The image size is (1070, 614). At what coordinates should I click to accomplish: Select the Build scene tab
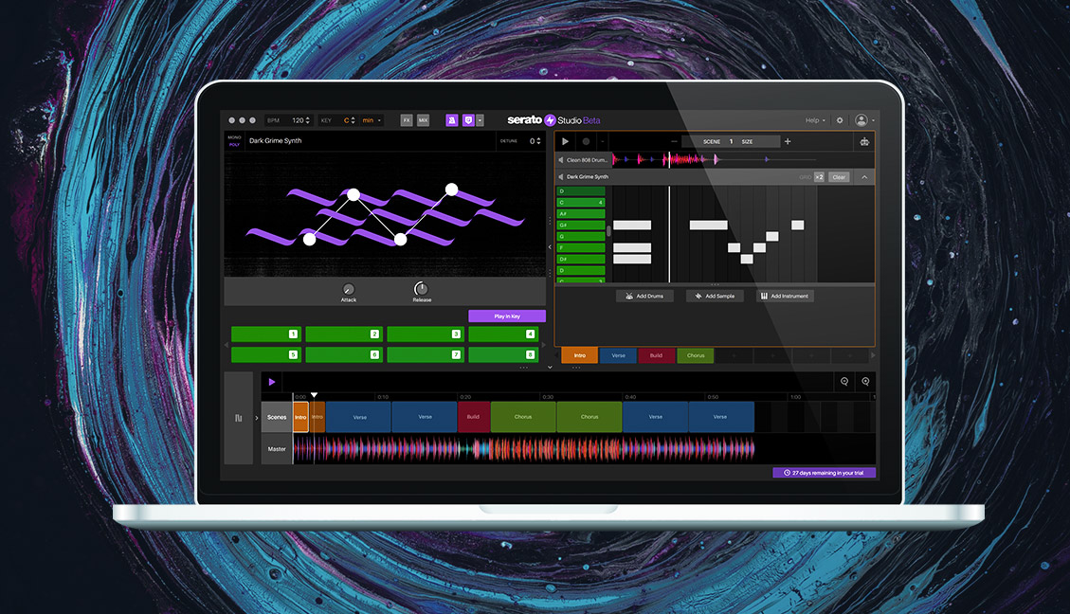pos(657,355)
